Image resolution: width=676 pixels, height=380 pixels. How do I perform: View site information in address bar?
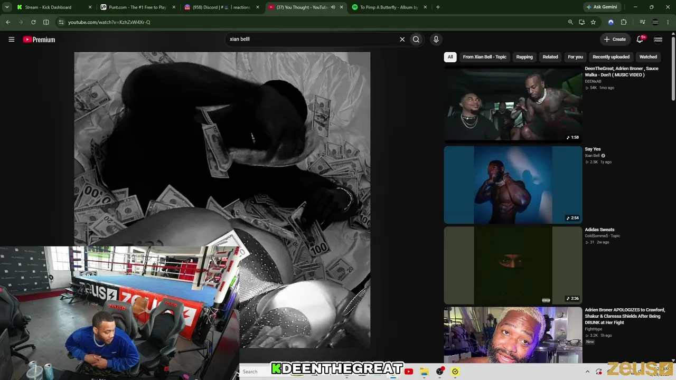pos(61,22)
